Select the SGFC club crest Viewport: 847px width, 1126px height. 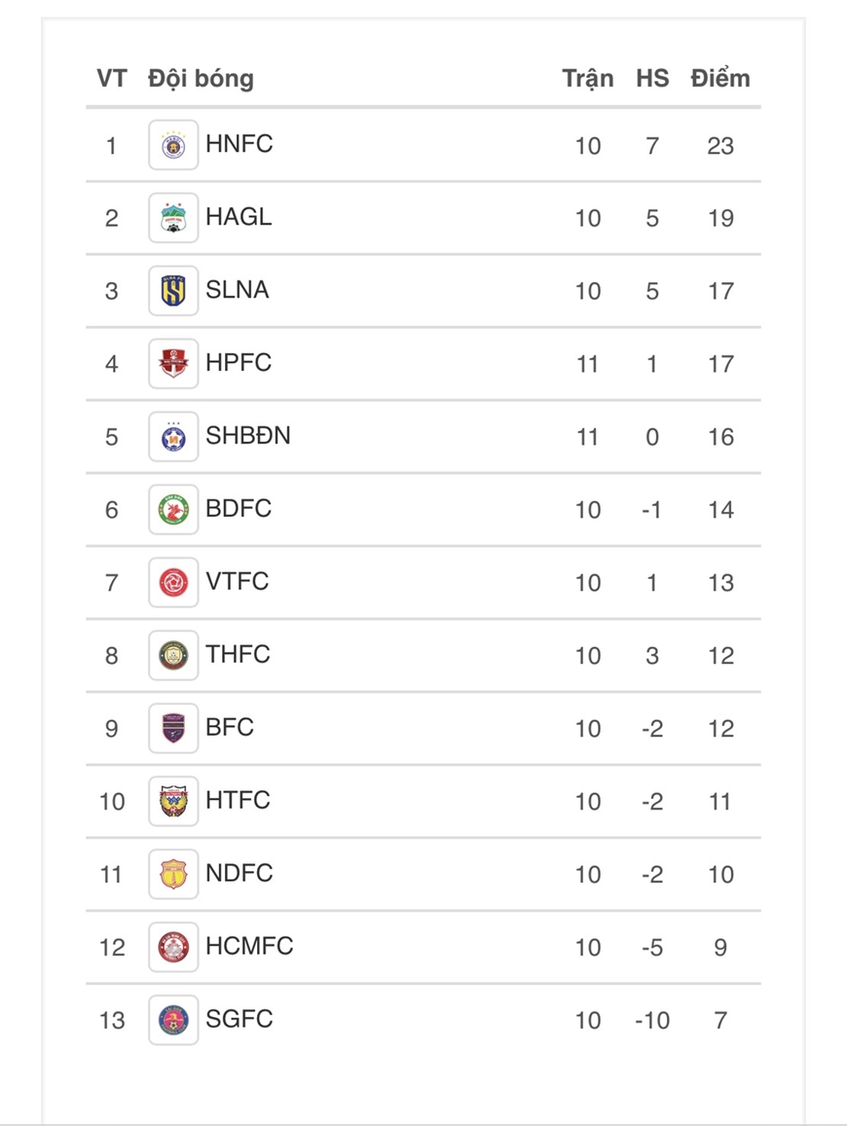coord(173,1020)
